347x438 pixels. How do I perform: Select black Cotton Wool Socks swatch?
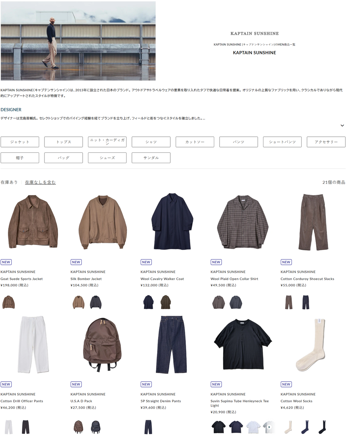pyautogui.click(x=323, y=427)
